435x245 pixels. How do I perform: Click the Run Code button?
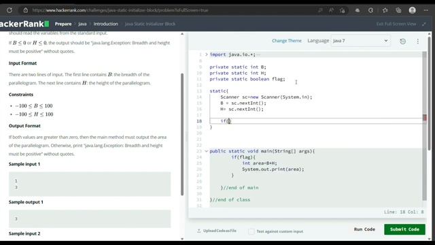pyautogui.click(x=364, y=229)
